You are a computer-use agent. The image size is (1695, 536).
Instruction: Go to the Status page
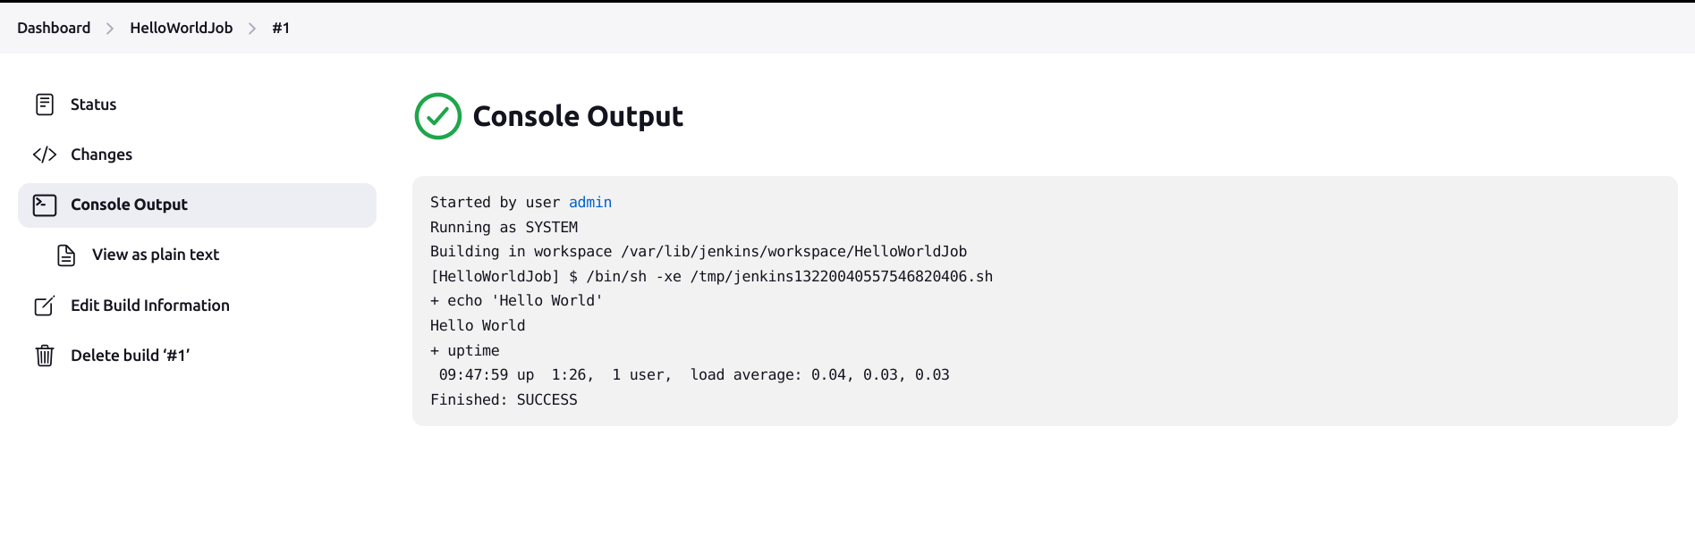[x=93, y=104]
